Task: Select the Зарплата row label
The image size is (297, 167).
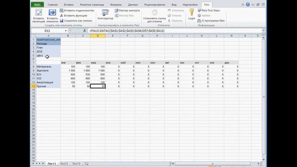Action: click(48, 71)
